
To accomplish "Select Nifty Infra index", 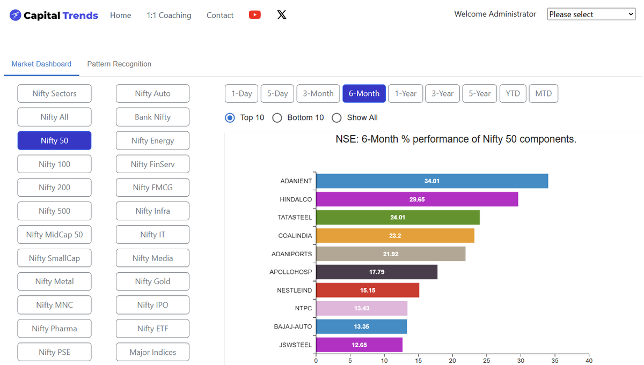I will tap(152, 211).
